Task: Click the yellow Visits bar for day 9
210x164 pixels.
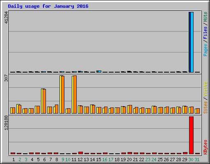Action: coord(60,94)
